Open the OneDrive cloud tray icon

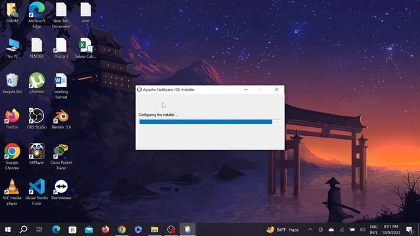pos(331,229)
